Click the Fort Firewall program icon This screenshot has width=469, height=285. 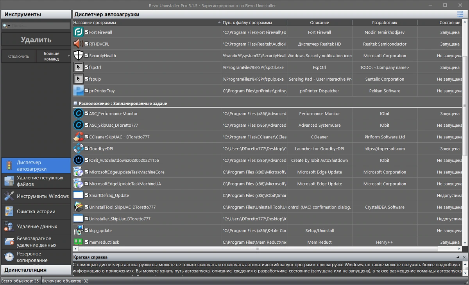[79, 32]
